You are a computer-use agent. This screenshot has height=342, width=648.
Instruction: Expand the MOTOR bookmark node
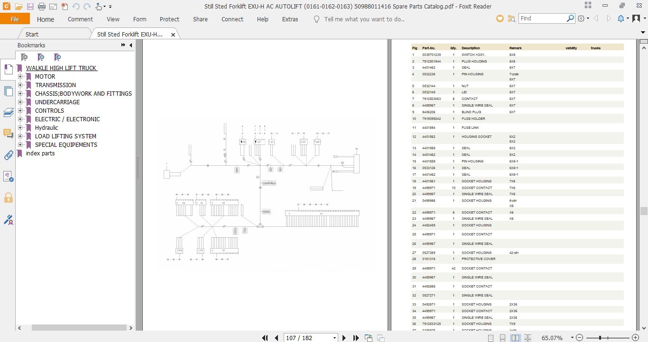[20, 77]
